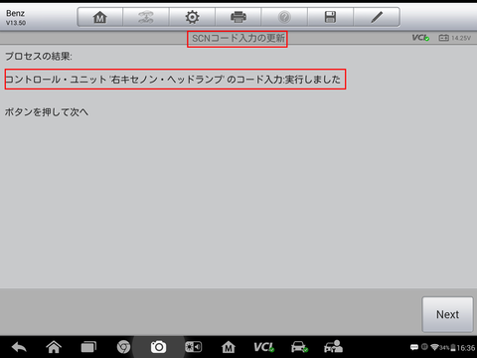Check the VCI connection status indicator

coord(420,38)
